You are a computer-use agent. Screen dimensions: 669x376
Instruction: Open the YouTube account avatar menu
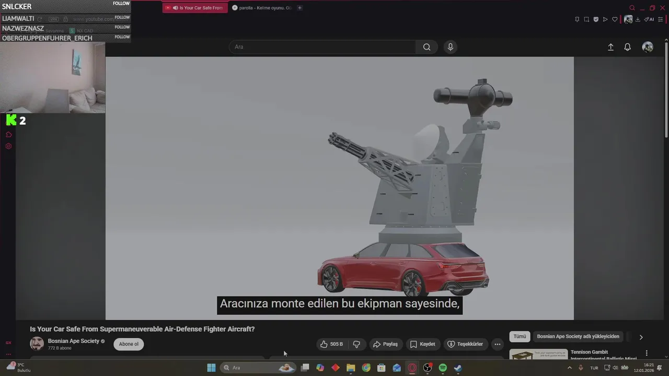pyautogui.click(x=648, y=47)
